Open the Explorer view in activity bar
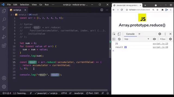 pos(4,11)
